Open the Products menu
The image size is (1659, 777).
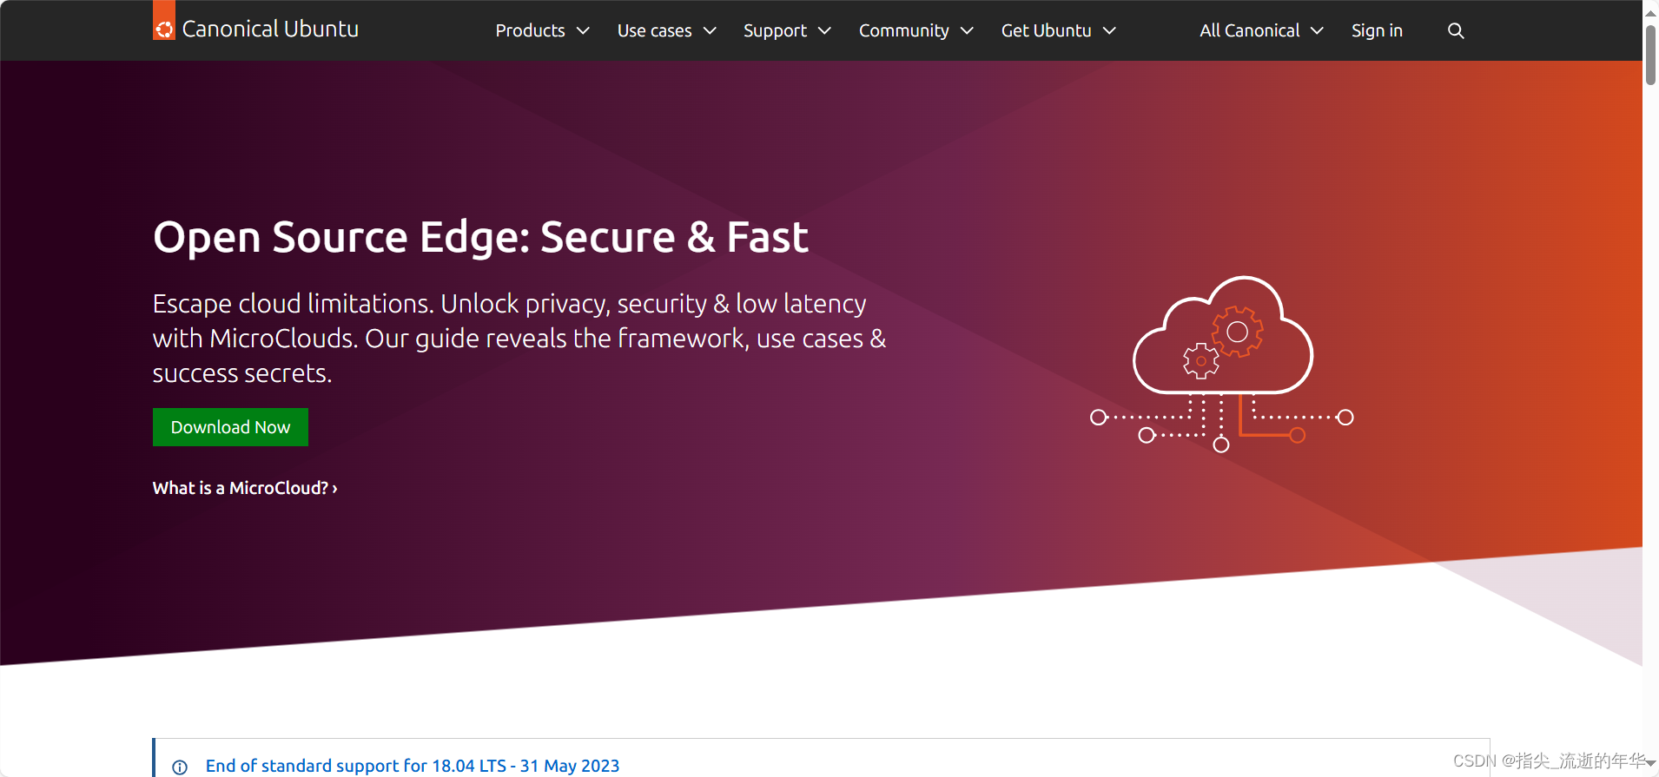(x=543, y=30)
